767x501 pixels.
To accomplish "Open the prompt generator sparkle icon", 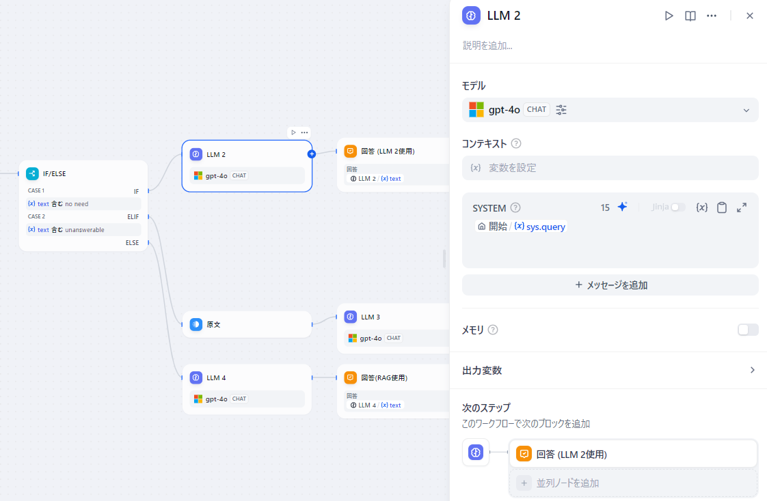I will click(x=622, y=207).
